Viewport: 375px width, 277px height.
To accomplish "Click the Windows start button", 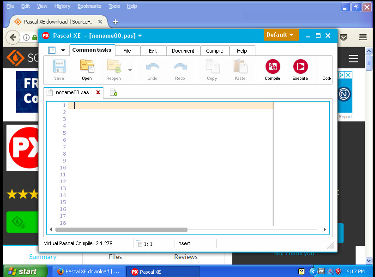I will [x=25, y=271].
